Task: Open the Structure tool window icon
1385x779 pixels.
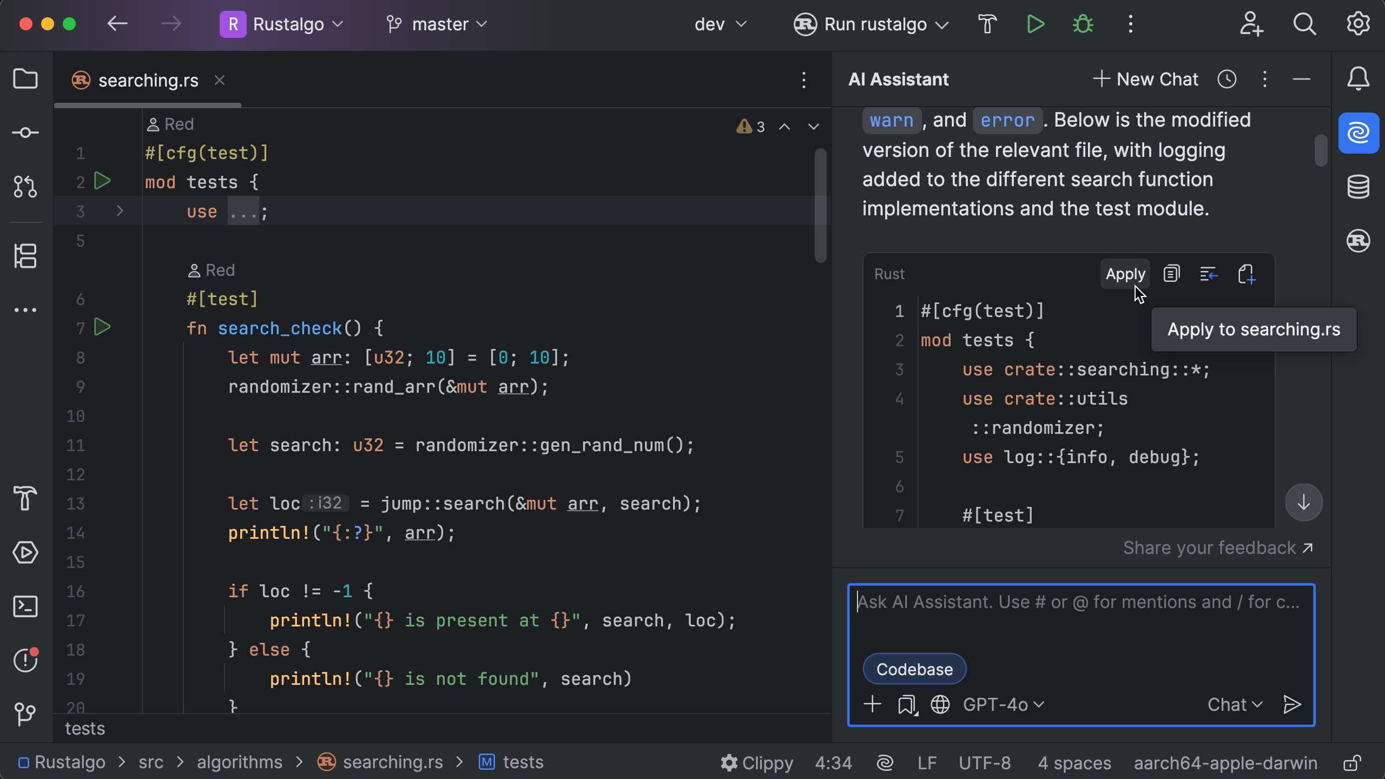Action: pyautogui.click(x=25, y=256)
